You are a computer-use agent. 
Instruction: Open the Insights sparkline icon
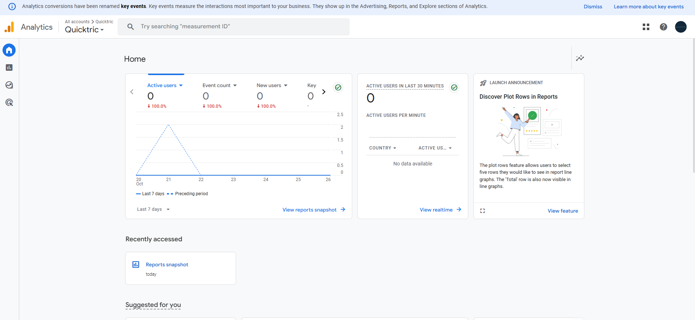[580, 58]
